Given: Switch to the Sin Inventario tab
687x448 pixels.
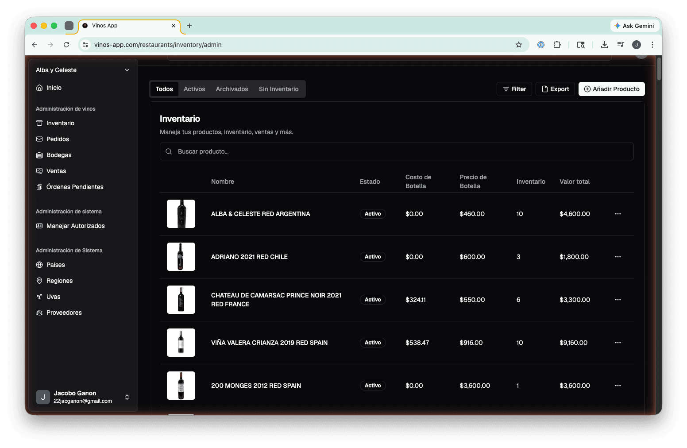Looking at the screenshot, I should coord(278,89).
